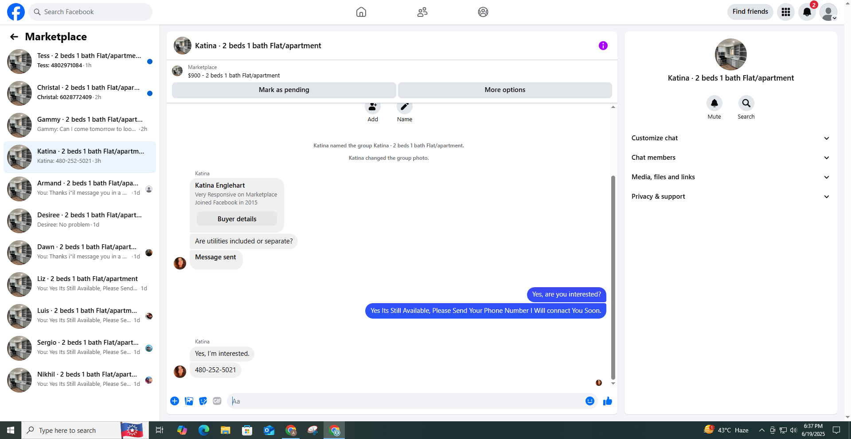Open more actions plus icon in composer
Screen dimensions: 851x439
pos(175,401)
